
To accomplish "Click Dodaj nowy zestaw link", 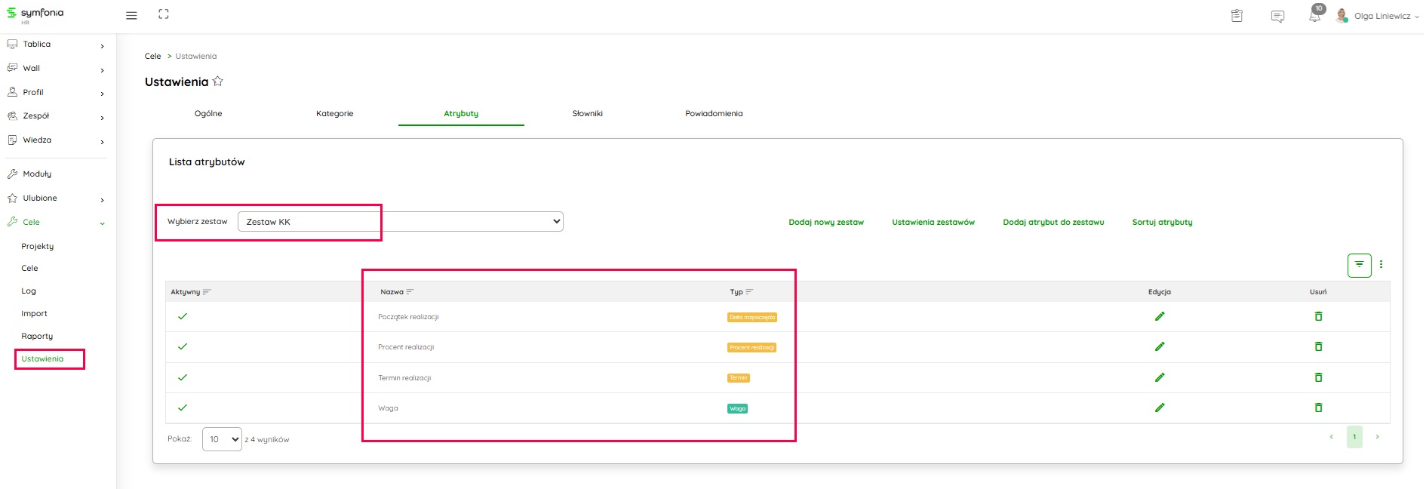I will coord(826,223).
